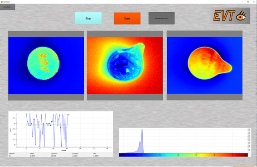Screen dimensions: 257x167
Task: Click the Cp,lower statistic label
Action: coord(54,153)
